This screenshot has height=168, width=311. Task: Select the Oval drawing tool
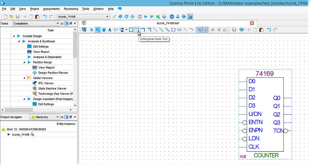[179, 30]
